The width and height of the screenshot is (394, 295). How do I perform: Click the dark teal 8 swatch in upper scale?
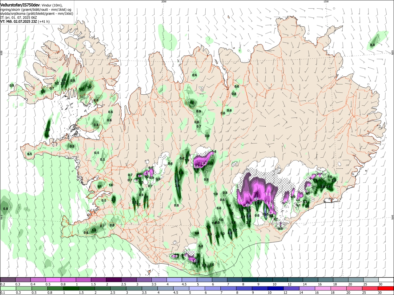pos(250,280)
